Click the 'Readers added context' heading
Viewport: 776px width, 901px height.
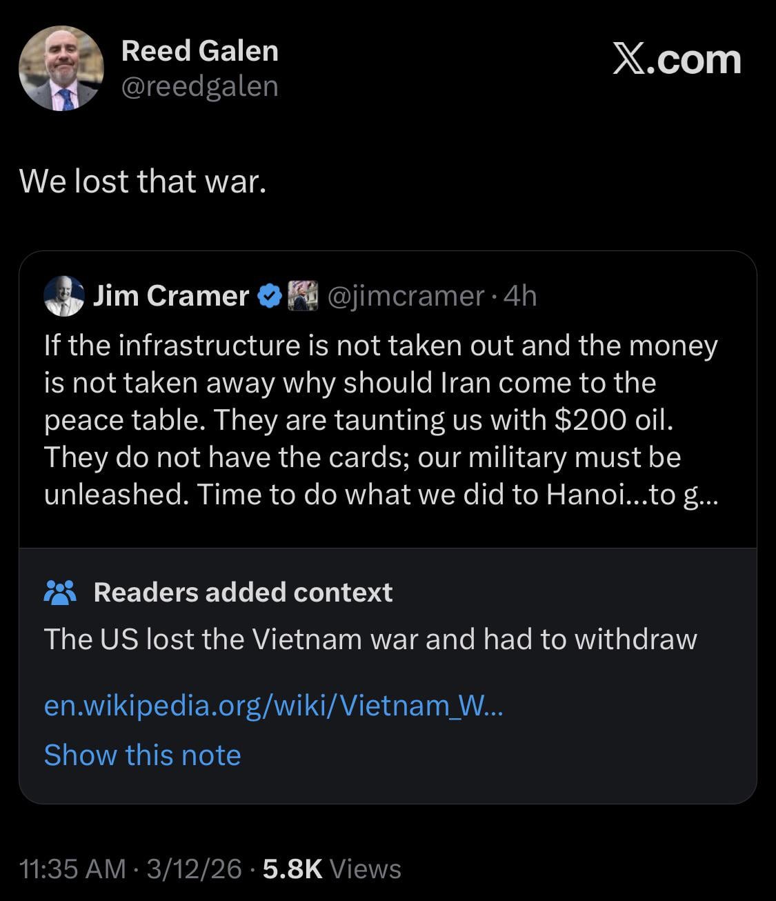pyautogui.click(x=243, y=592)
